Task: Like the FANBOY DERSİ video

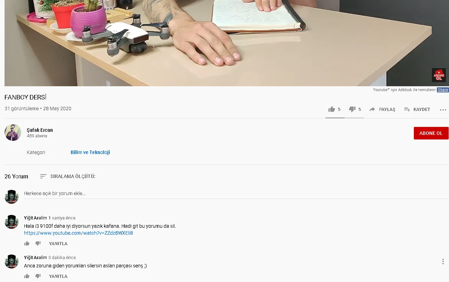Action: [x=331, y=109]
